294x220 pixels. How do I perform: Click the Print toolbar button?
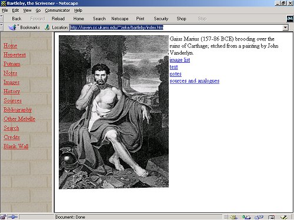tap(140, 19)
